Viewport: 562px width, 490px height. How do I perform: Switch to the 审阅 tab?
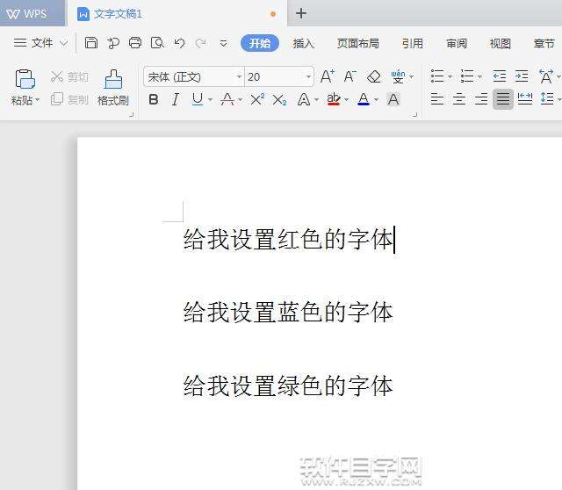point(457,43)
